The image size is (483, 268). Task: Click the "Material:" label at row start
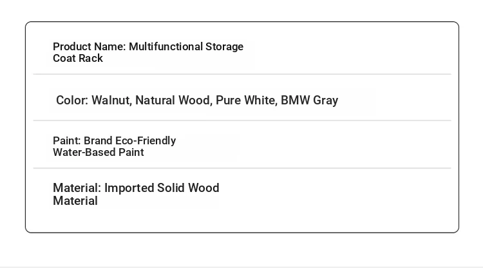(x=77, y=188)
